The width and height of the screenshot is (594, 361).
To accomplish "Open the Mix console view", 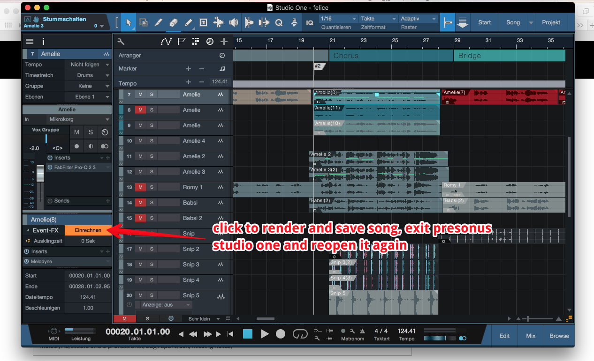I will tap(531, 336).
